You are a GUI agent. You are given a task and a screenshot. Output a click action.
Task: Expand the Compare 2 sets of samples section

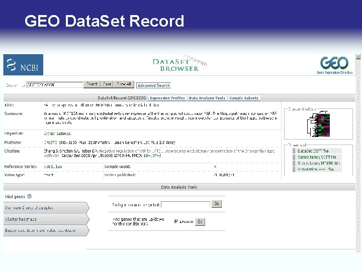click(x=46, y=208)
